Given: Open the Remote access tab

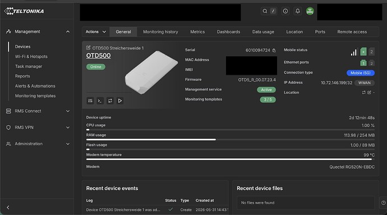Looking at the screenshot, I should point(352,31).
